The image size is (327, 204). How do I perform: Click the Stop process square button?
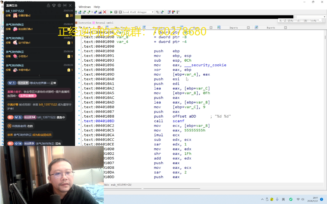click(x=120, y=12)
